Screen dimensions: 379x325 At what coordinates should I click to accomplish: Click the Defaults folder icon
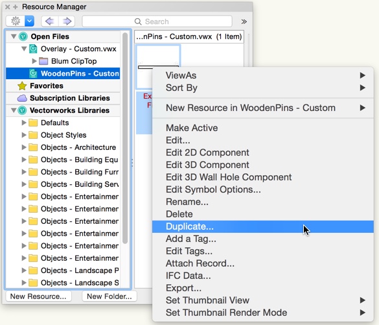coord(33,123)
